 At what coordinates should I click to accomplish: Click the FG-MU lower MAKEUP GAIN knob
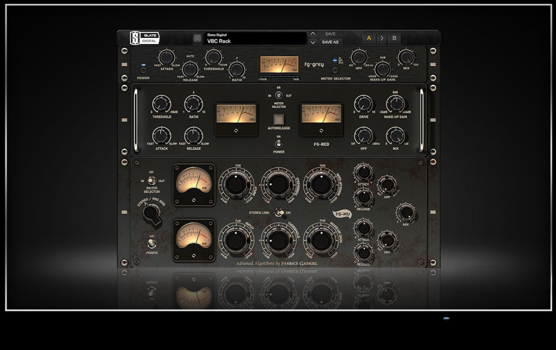click(x=321, y=240)
